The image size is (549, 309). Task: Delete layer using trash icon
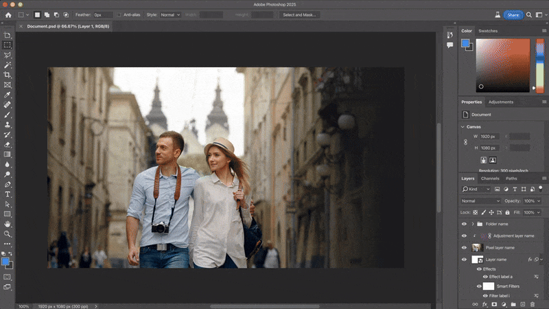(533, 304)
